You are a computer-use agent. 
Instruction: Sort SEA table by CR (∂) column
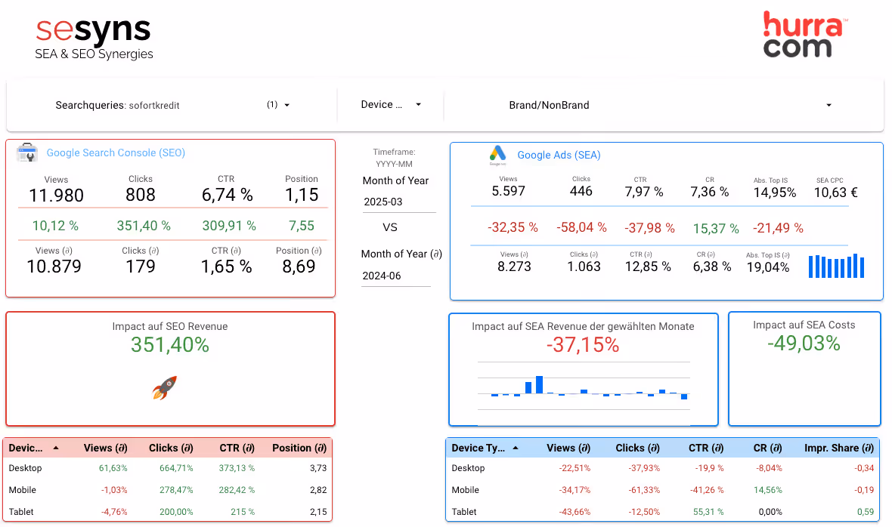(767, 448)
